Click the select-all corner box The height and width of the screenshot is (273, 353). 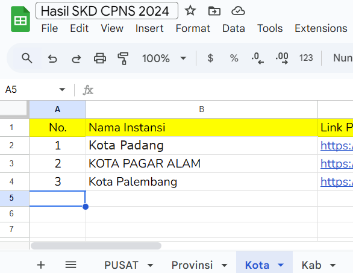[x=14, y=110]
